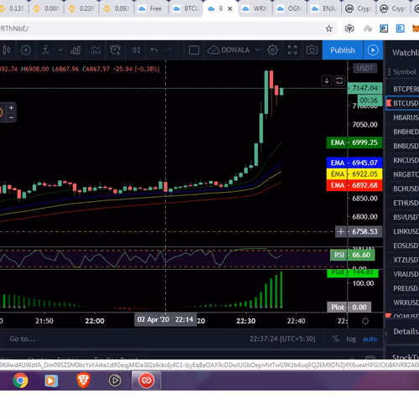Take a snapshot with the camera icon
The image size is (419, 419).
coord(312,50)
